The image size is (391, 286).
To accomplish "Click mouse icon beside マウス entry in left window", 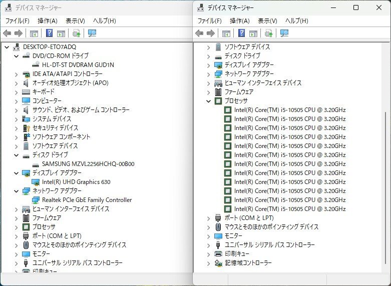I will [x=26, y=245].
